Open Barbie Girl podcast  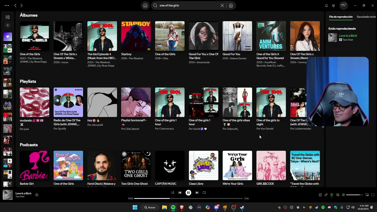34,165
